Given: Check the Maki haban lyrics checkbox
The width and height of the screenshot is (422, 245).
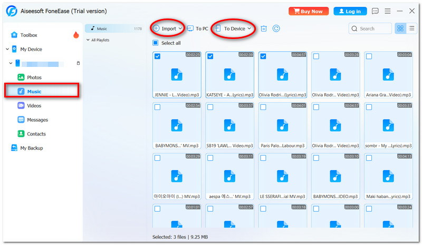Looking at the screenshot, I should [x=369, y=158].
